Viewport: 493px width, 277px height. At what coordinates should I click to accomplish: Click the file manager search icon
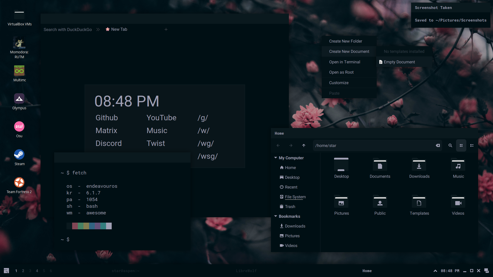[x=450, y=145]
